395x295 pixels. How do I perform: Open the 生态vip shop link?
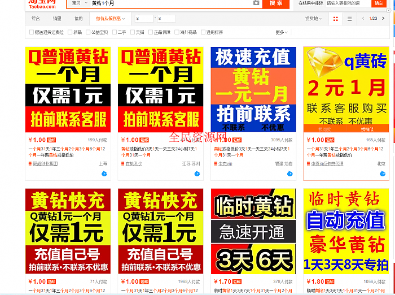[225, 163]
